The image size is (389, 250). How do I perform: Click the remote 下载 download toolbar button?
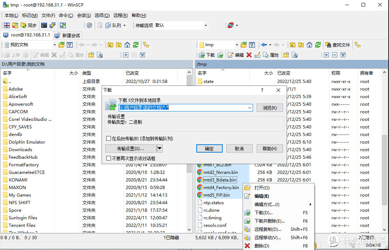[207, 55]
